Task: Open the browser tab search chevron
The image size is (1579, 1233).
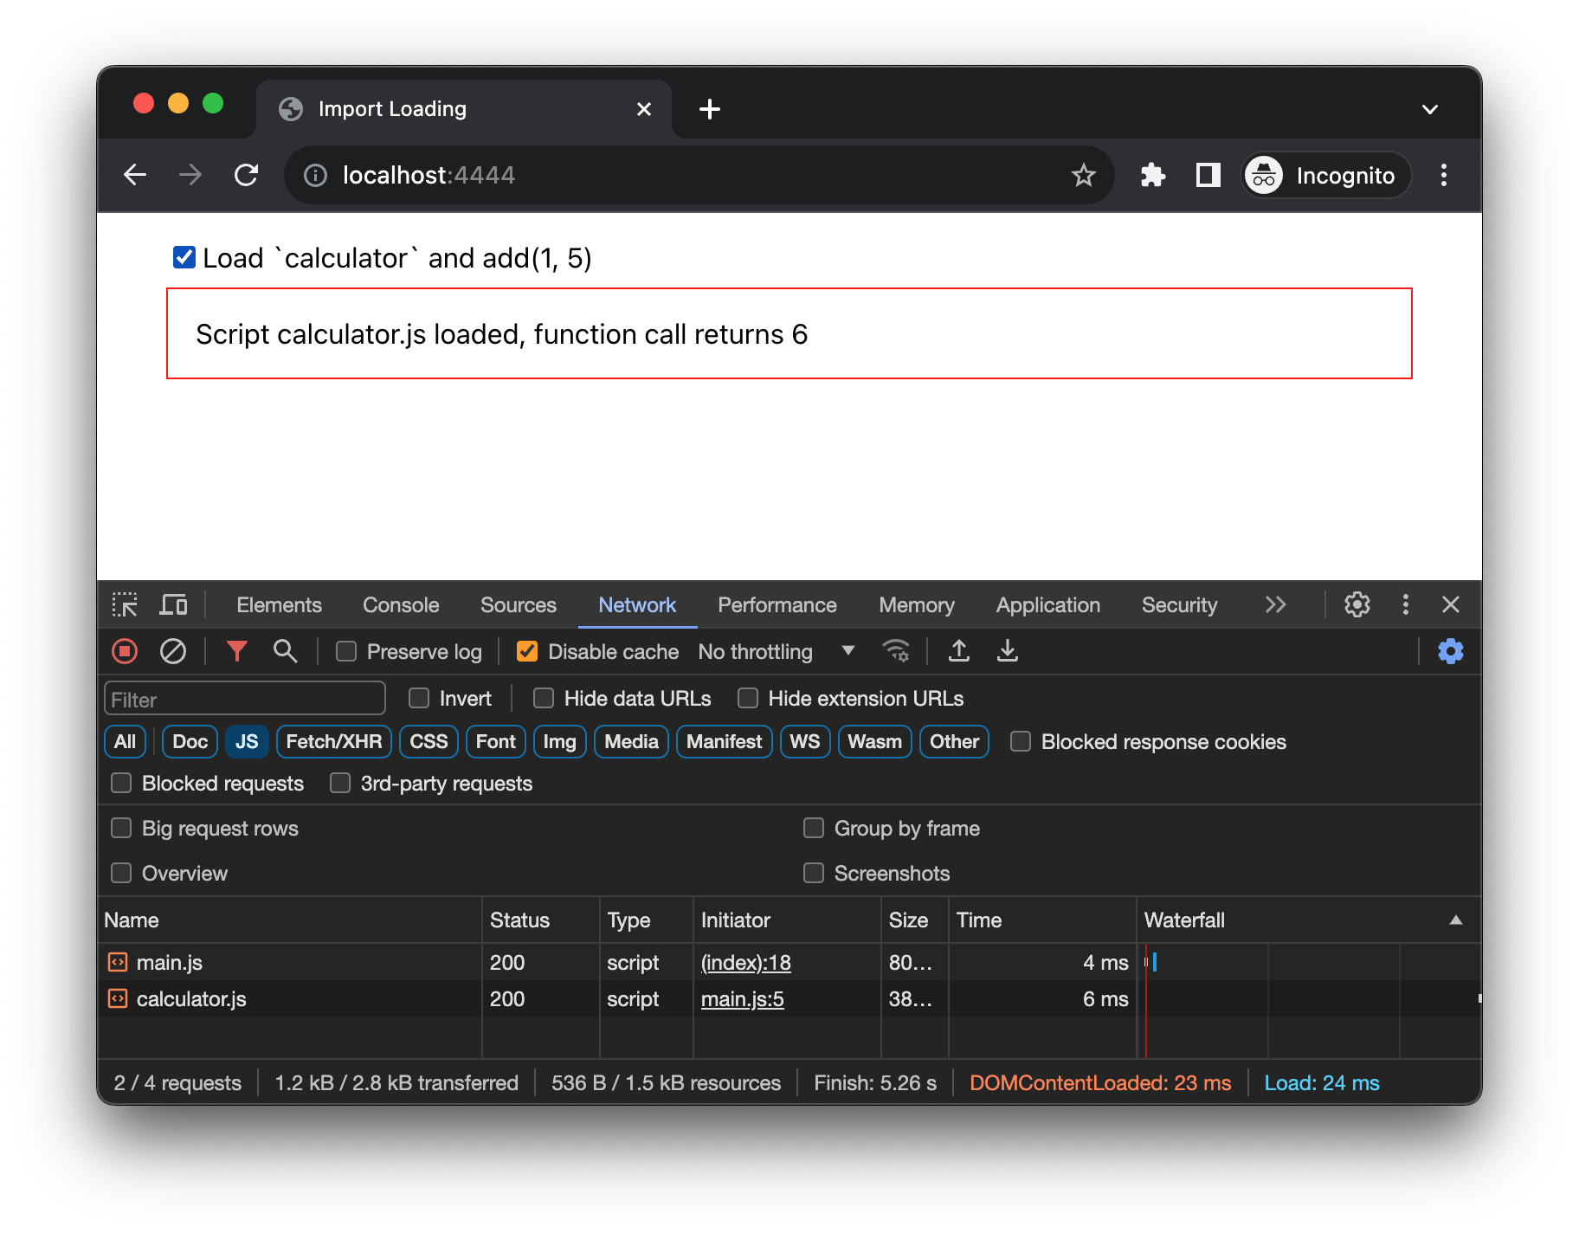Action: tap(1430, 109)
